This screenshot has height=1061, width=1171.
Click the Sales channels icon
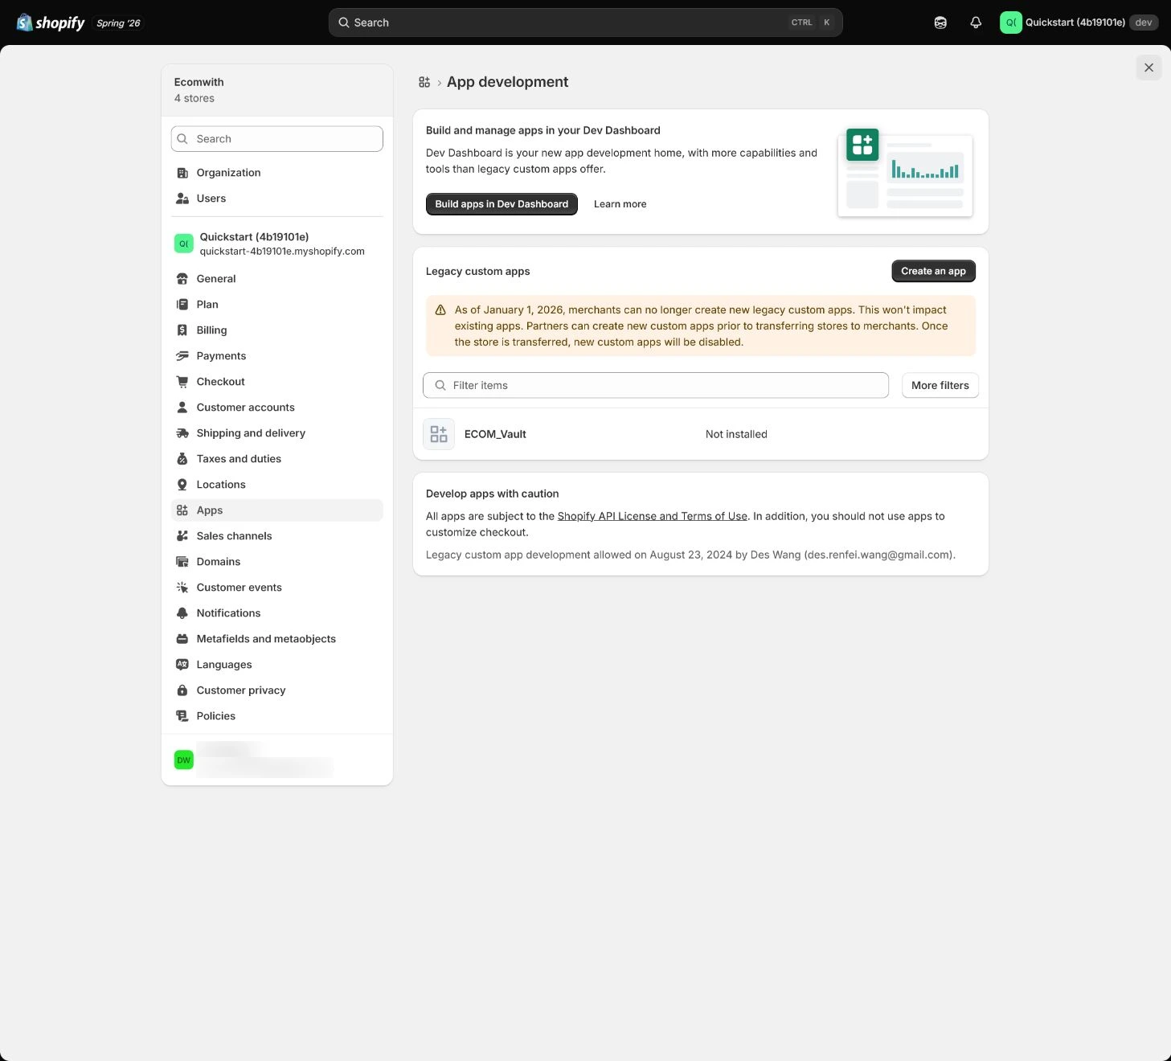[x=182, y=536]
